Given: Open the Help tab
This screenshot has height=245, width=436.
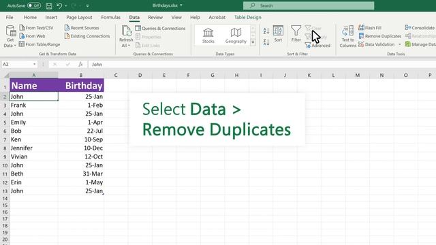Looking at the screenshot, I should pos(196,17).
